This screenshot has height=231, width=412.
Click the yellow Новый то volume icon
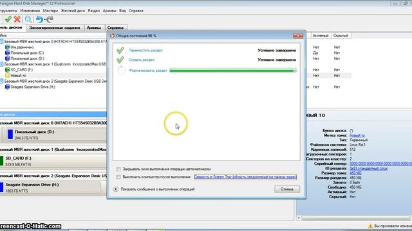(x=8, y=76)
